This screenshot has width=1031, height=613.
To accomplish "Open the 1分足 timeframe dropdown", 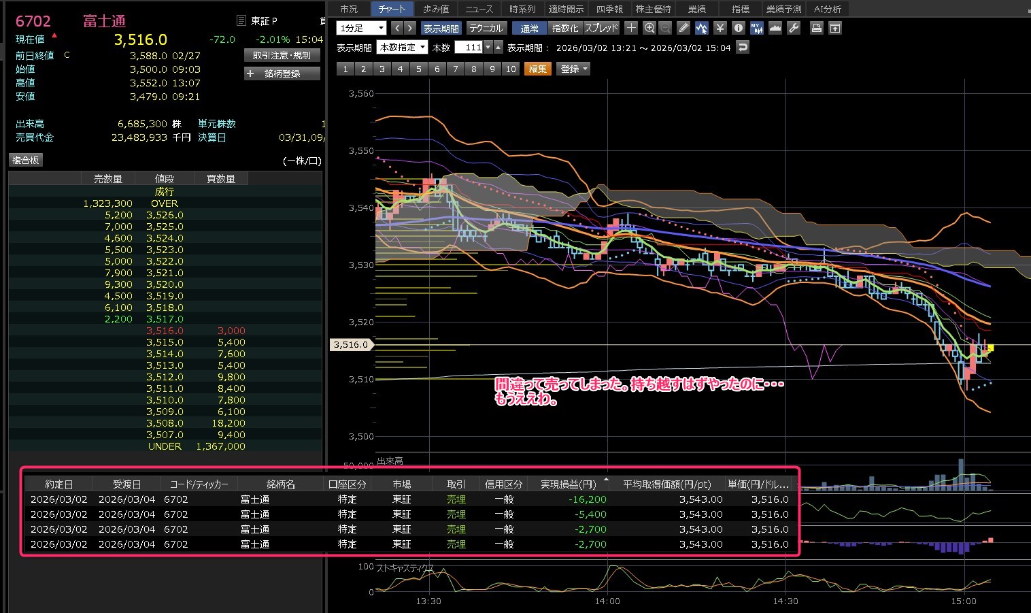I will coord(361,28).
